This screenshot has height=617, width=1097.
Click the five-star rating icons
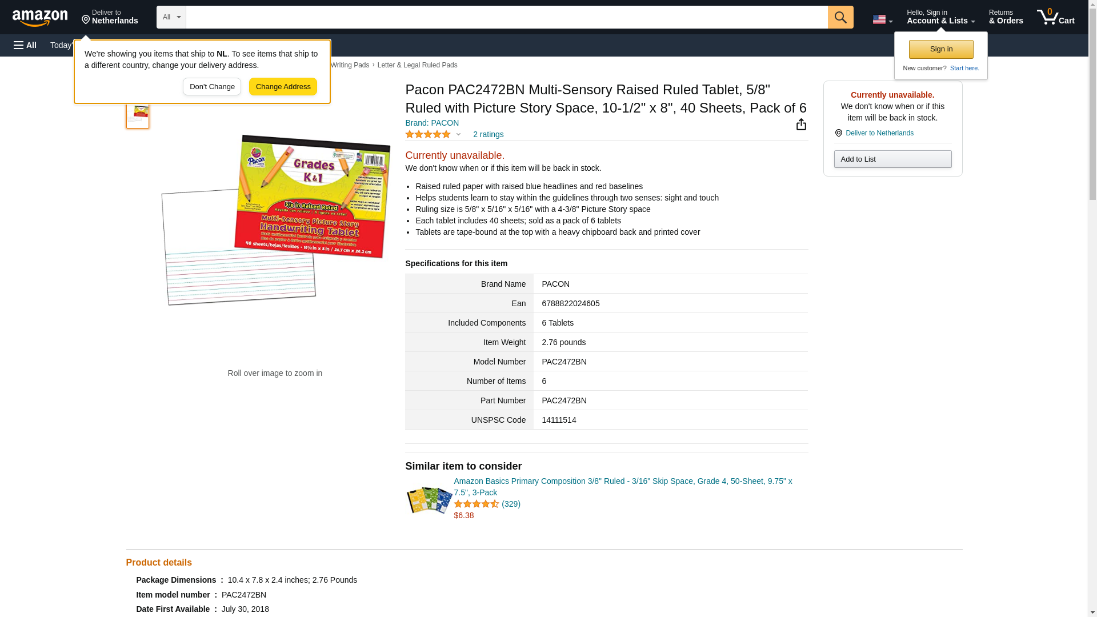tap(428, 134)
